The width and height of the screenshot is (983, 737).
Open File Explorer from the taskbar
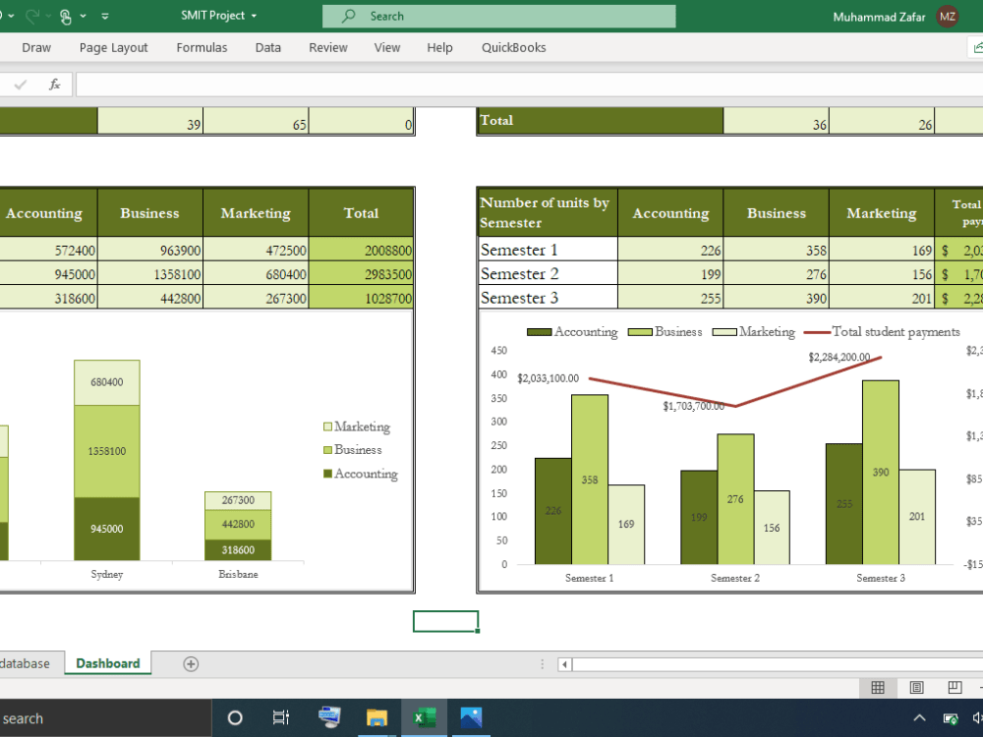[x=376, y=717]
